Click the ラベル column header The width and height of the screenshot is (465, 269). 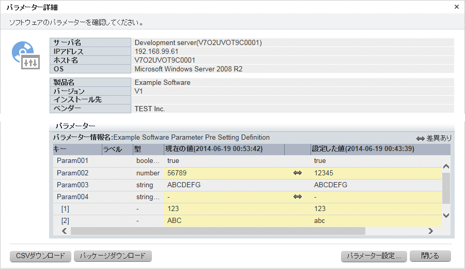[x=117, y=149]
